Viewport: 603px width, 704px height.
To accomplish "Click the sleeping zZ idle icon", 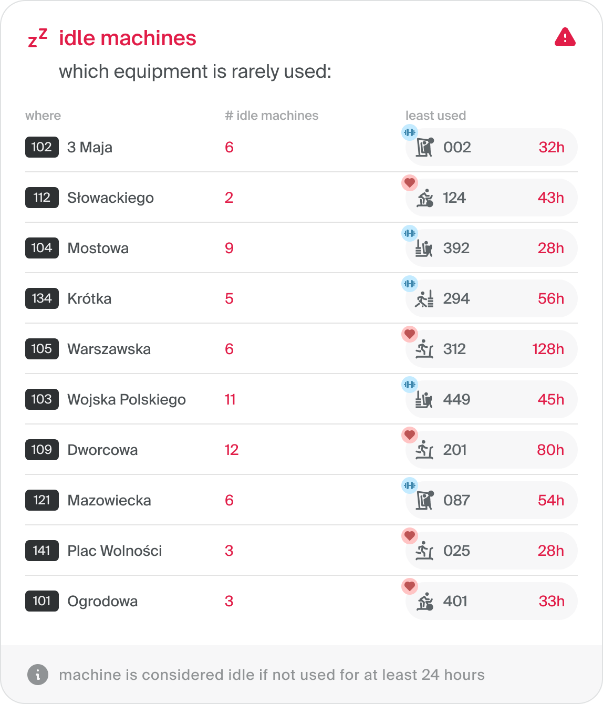I will (x=37, y=38).
